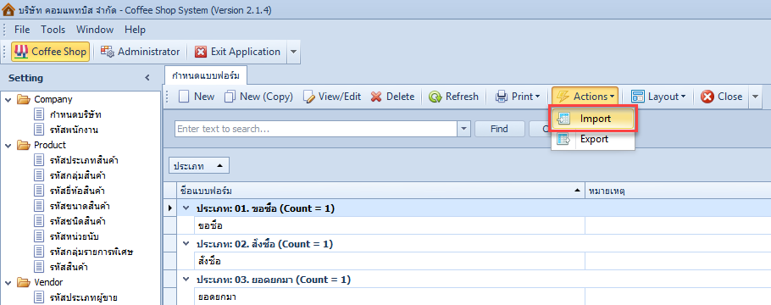Collapse group ประเภท: 01. ขอซื้อ
Image resolution: width=771 pixels, height=305 pixels.
coord(186,208)
